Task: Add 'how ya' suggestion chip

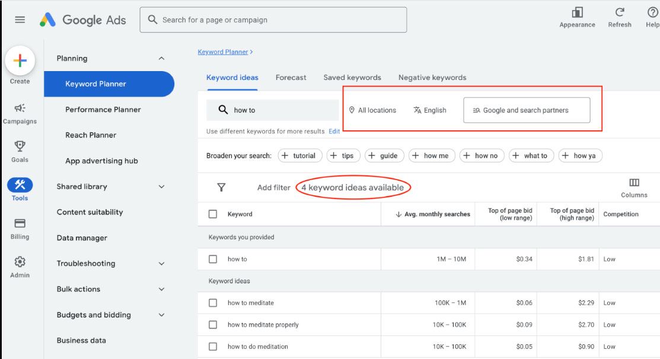Action: 580,156
